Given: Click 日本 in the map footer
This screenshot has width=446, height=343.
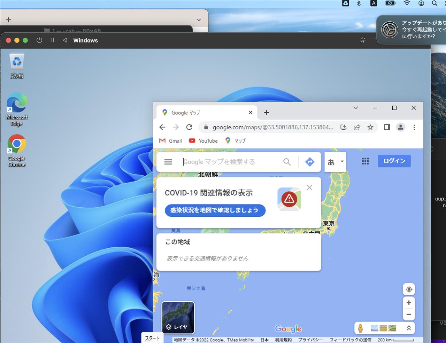Looking at the screenshot, I should point(264,340).
